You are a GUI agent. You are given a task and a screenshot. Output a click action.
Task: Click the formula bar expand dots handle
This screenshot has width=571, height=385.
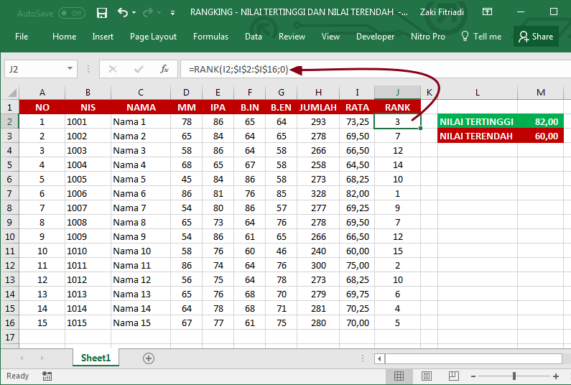pos(88,69)
